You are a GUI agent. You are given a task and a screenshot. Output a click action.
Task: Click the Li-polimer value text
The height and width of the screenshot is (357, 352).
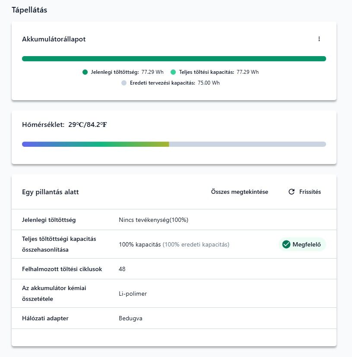click(133, 294)
